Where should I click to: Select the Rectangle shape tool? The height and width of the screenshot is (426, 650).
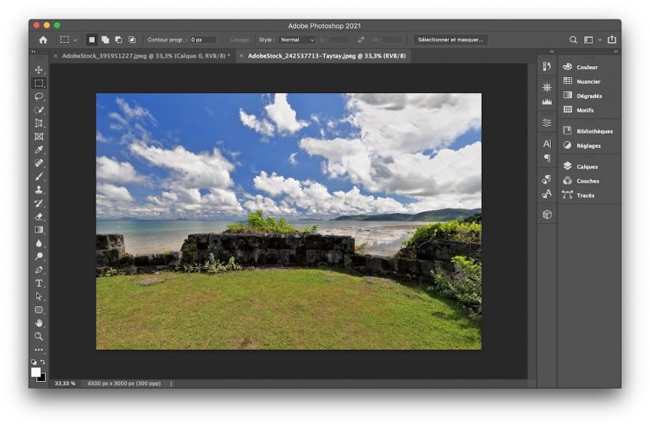coord(39,309)
